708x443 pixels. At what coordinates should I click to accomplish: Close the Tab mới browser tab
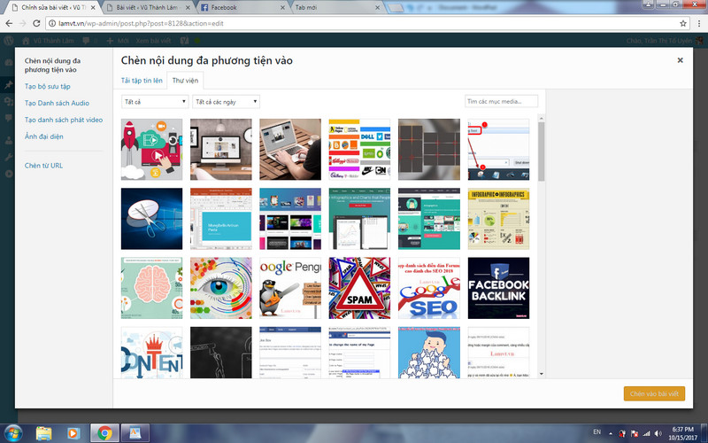point(378,8)
